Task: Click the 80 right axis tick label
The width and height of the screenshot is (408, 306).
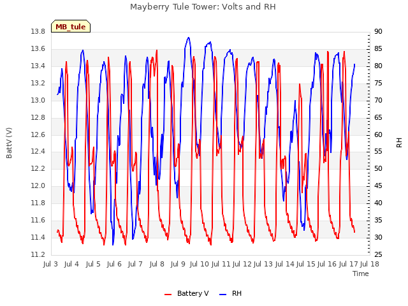Action: (378, 66)
